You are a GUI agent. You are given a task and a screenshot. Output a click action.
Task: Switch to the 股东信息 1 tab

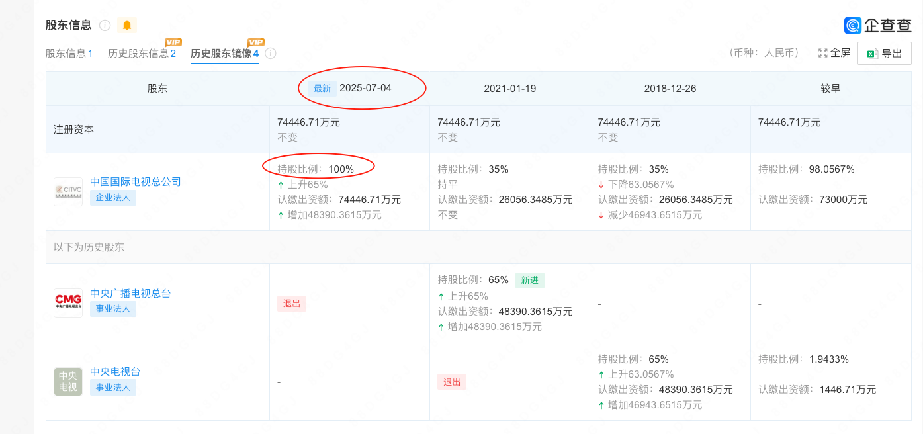pyautogui.click(x=69, y=53)
